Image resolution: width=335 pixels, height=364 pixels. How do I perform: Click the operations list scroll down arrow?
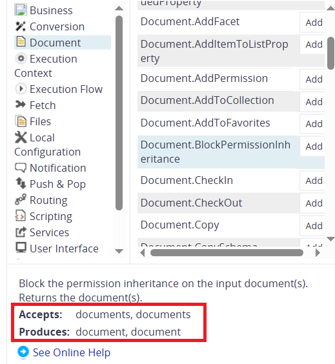click(x=330, y=239)
